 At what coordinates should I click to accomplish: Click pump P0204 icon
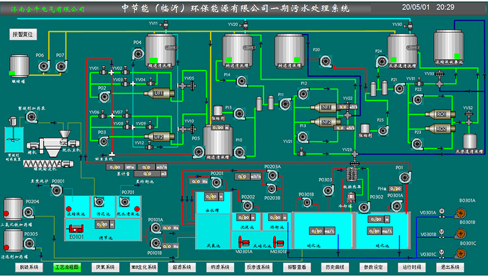pos(28,212)
